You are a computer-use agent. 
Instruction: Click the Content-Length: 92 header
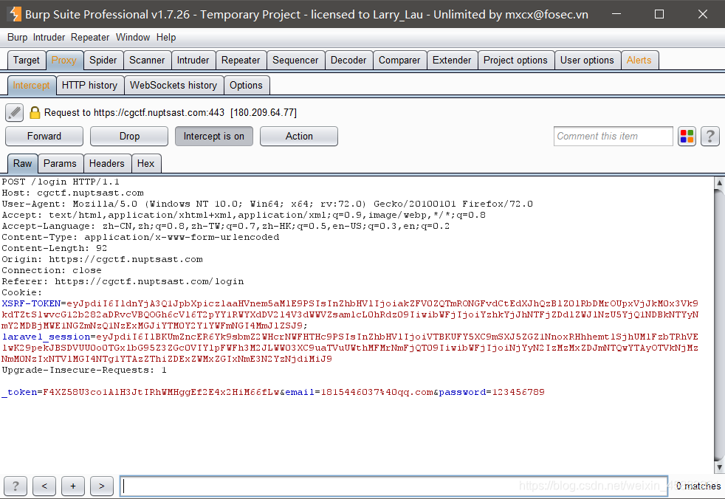[x=54, y=248]
